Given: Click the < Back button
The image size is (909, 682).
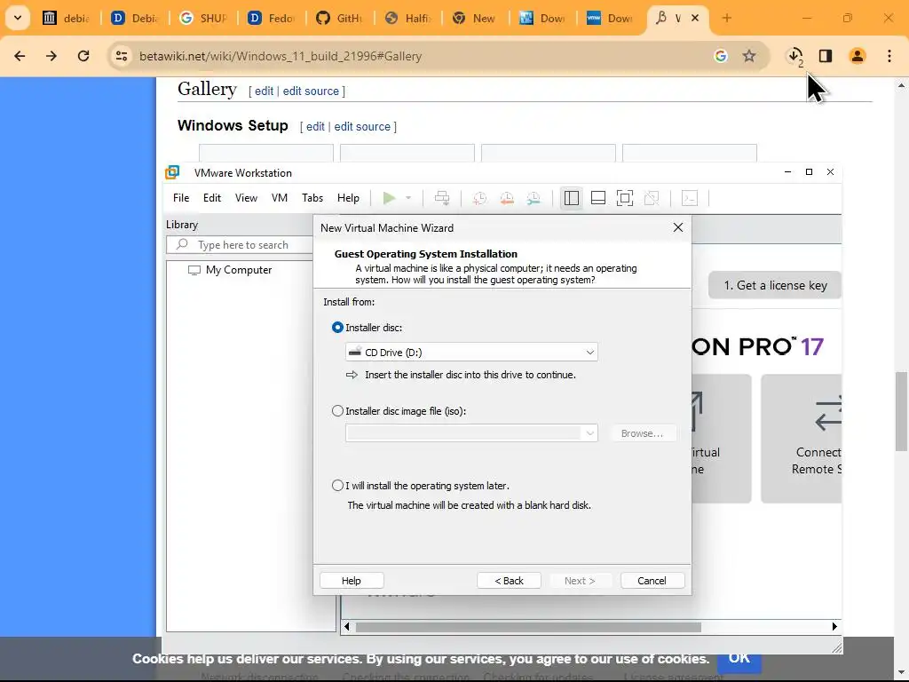Looking at the screenshot, I should click(x=509, y=581).
